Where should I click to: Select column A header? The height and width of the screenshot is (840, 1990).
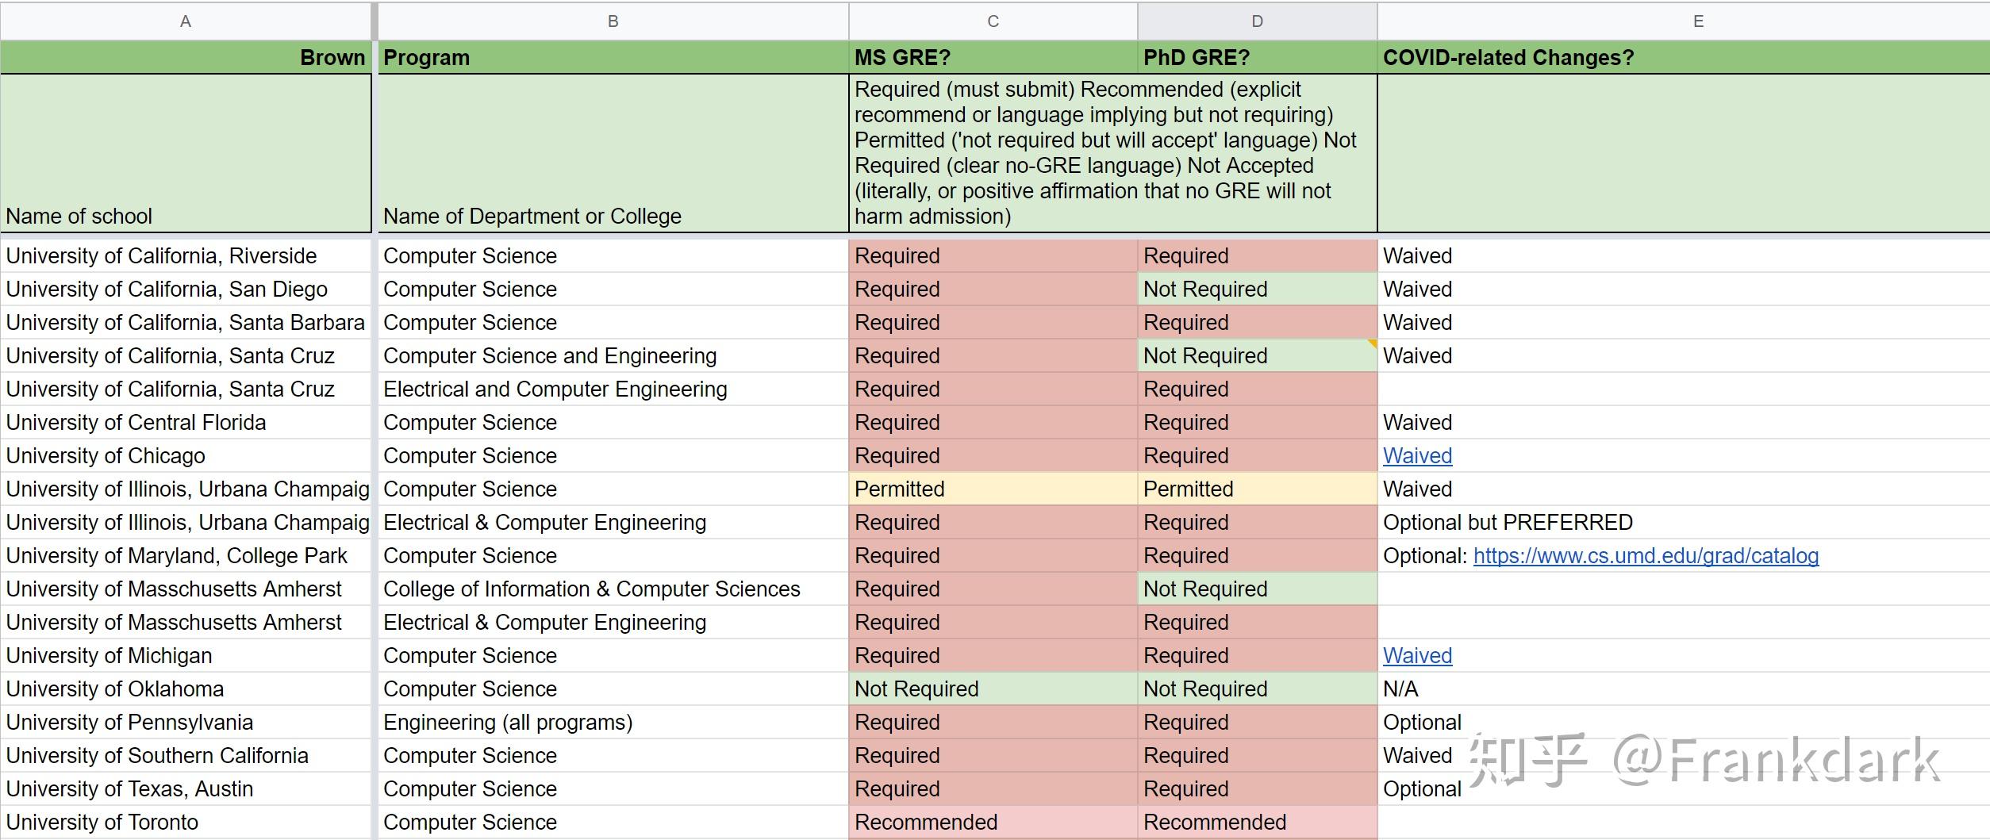tap(186, 21)
